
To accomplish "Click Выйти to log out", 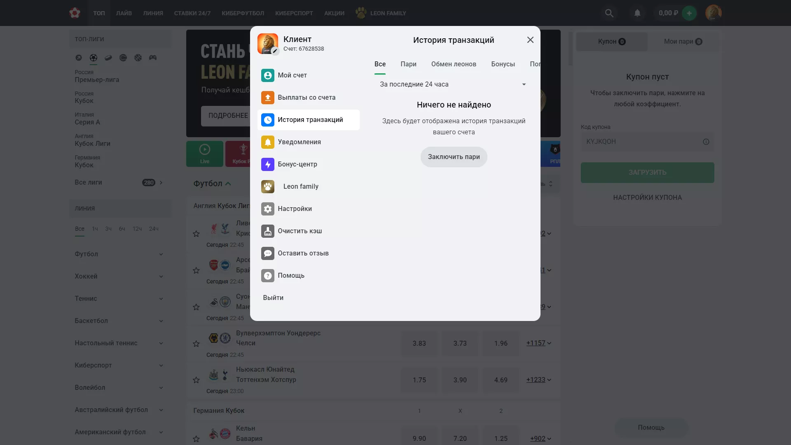I will click(273, 298).
